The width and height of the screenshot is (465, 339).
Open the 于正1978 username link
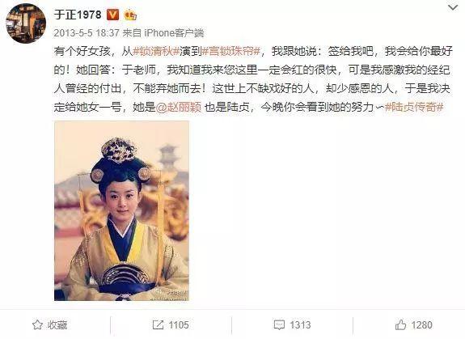coord(78,15)
